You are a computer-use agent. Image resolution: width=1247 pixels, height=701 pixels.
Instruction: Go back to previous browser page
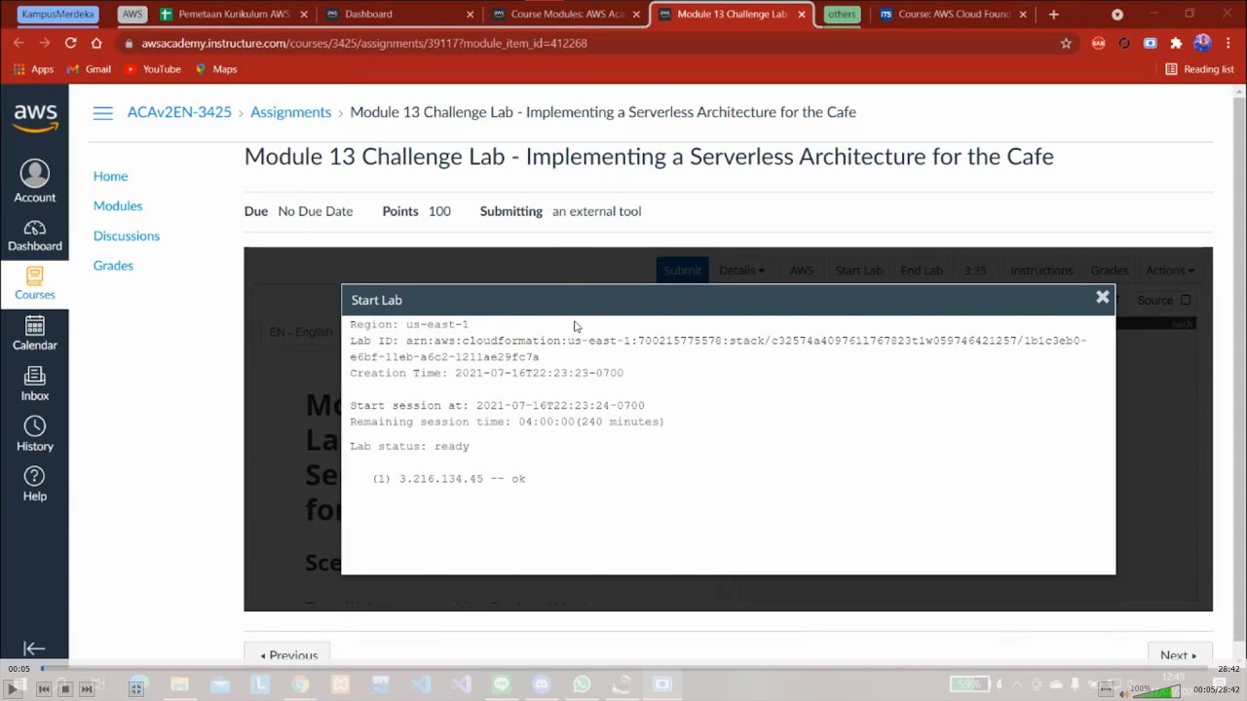click(x=19, y=43)
